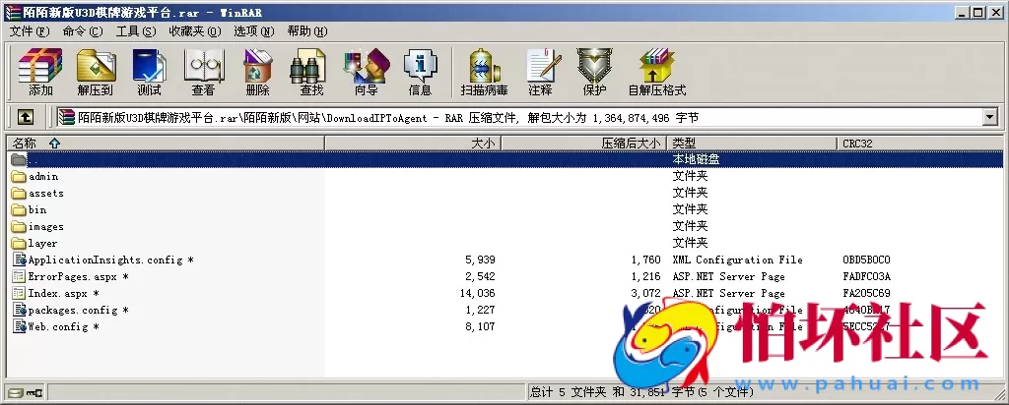Screen dimensions: 1009x405
Task: Select the assets folder icon
Action: pos(19,194)
